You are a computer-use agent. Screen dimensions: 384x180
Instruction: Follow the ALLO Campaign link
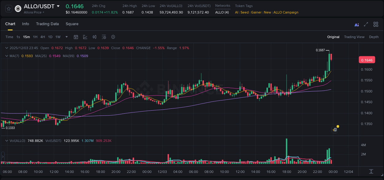286,13
